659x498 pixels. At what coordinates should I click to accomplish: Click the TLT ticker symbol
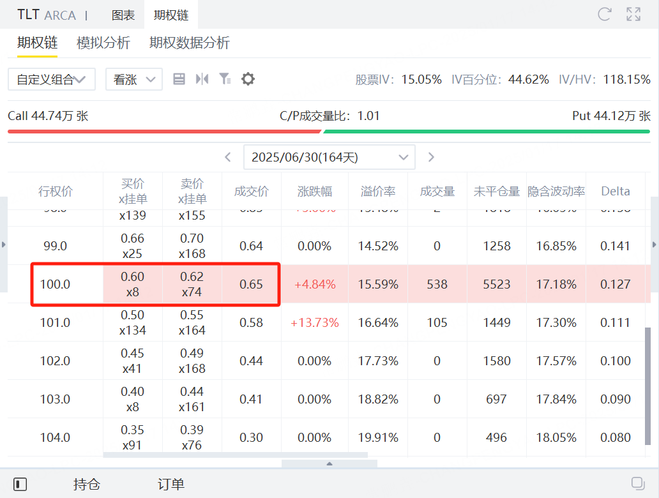(28, 15)
